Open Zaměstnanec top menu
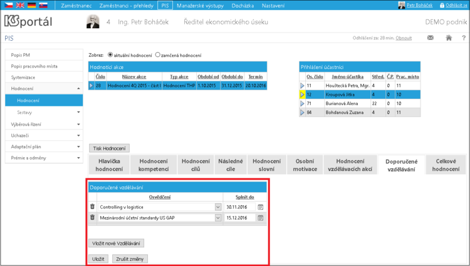 (76, 6)
